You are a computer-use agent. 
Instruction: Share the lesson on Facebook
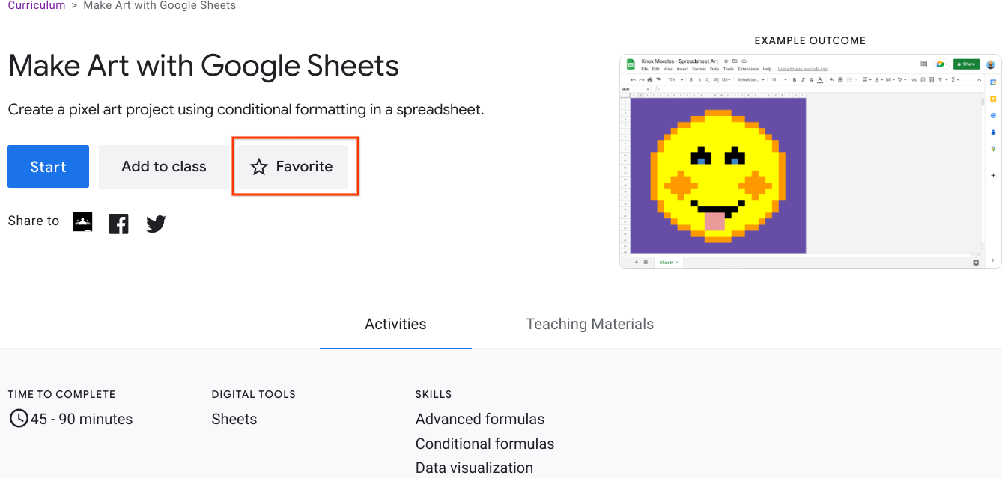point(118,222)
